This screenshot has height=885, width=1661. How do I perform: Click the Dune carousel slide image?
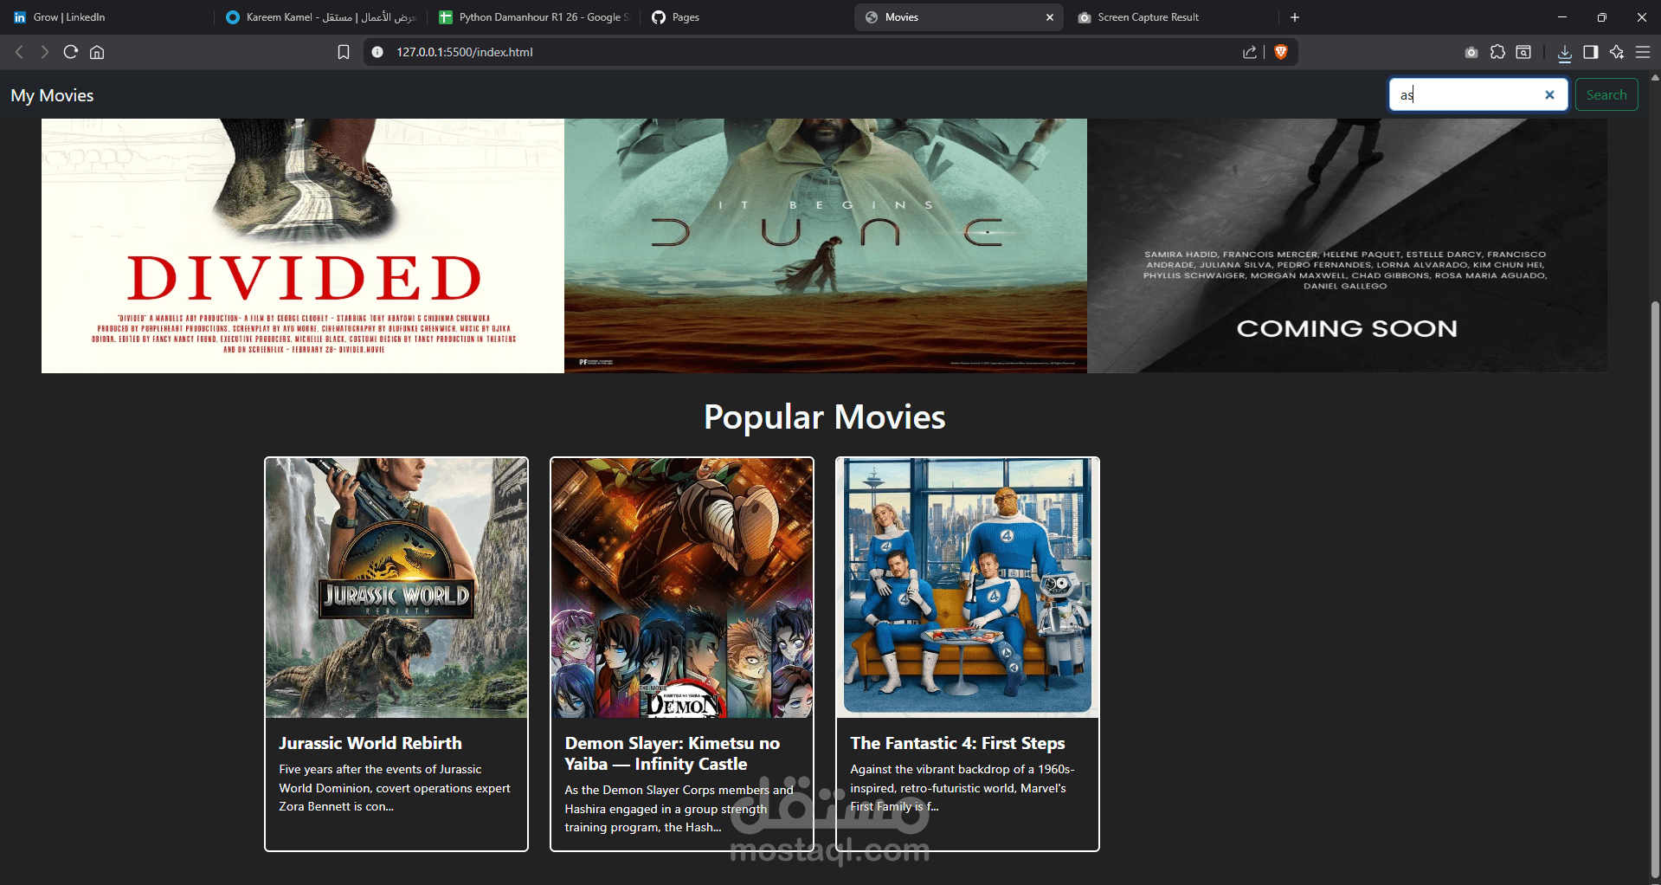pyautogui.click(x=826, y=246)
